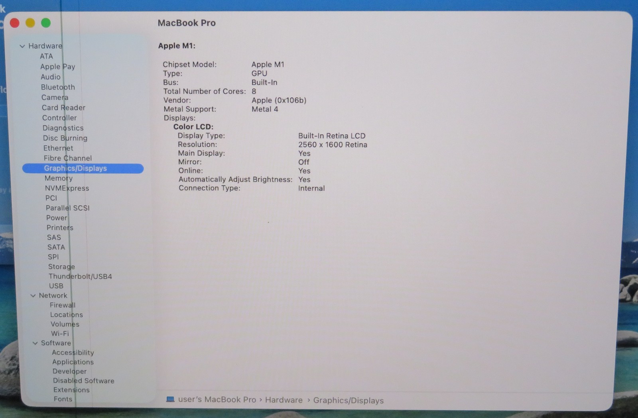Click the Automatically Adjust Brightness label
638x418 pixels.
tap(236, 179)
